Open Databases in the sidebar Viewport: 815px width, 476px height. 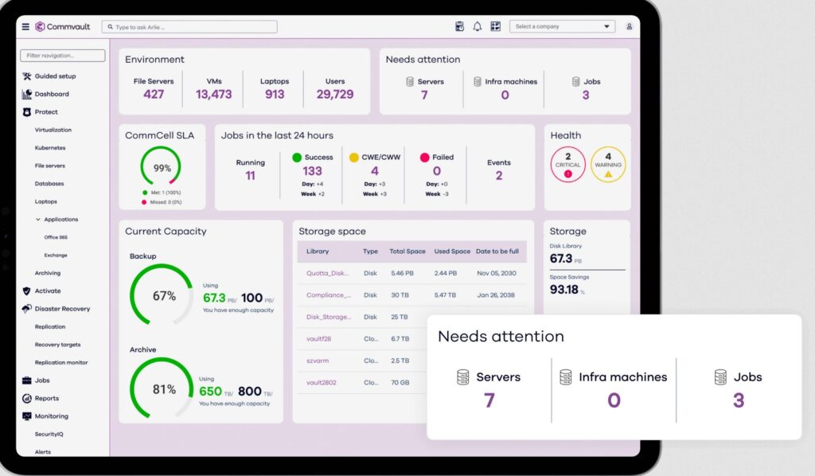pos(49,183)
